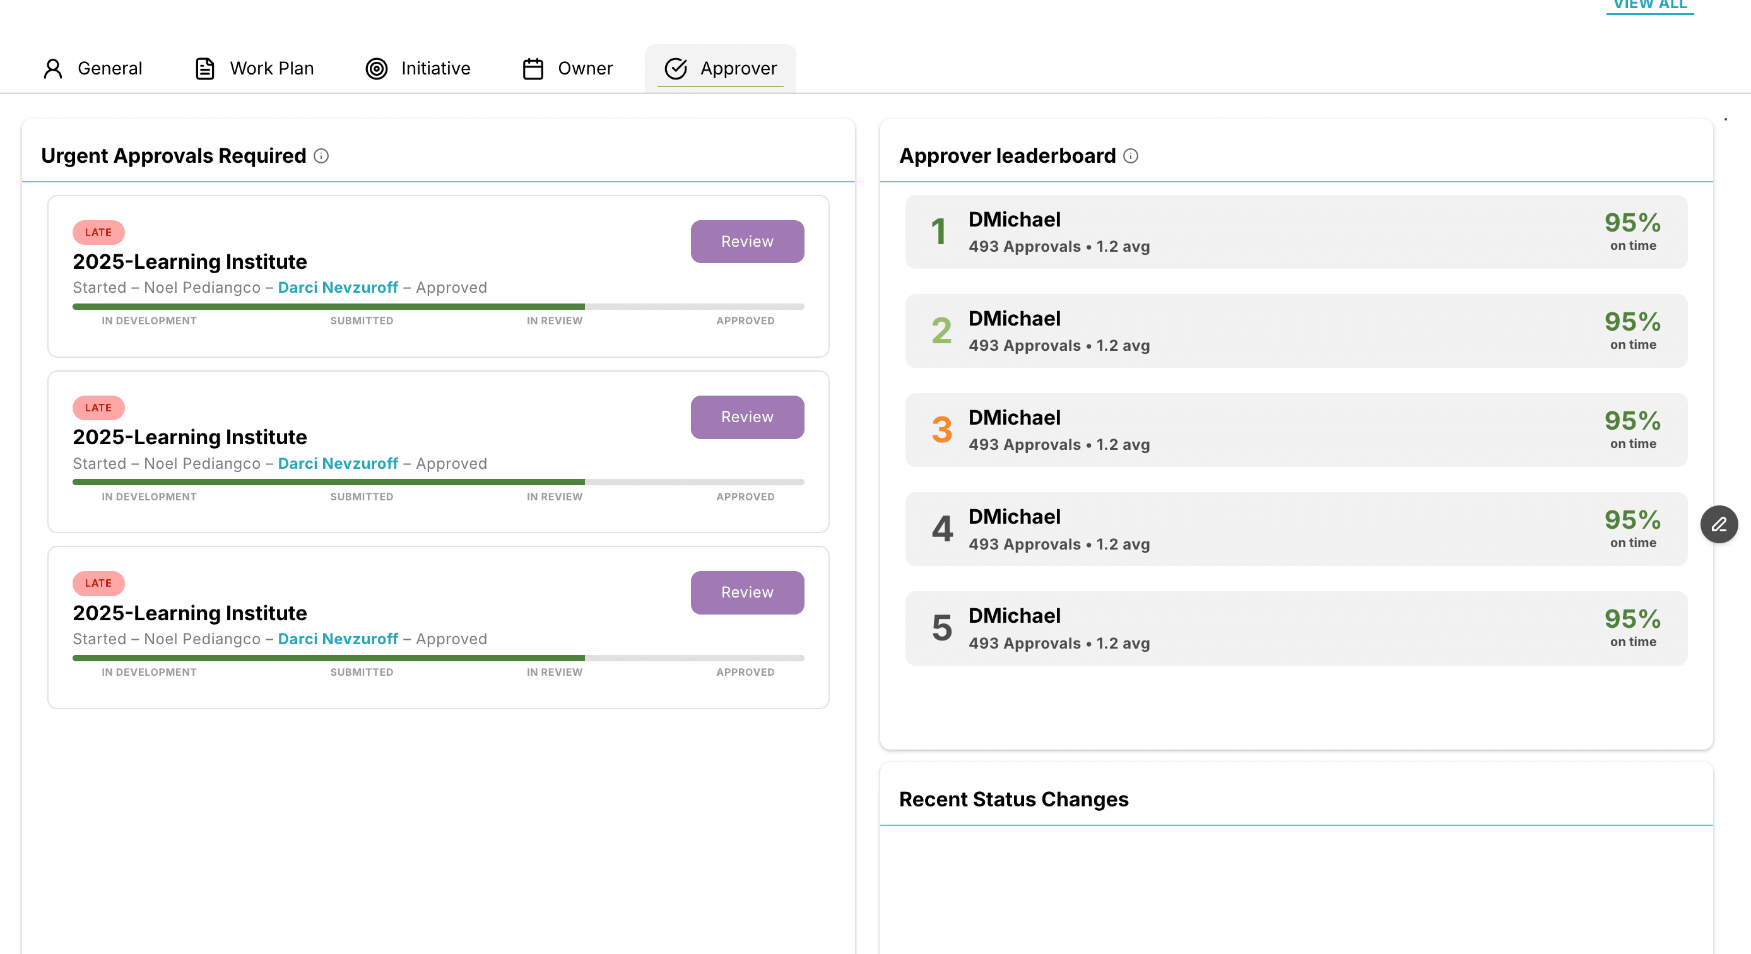The width and height of the screenshot is (1751, 954).
Task: Select rank 3 DMichael leaderboard row
Action: click(1295, 430)
